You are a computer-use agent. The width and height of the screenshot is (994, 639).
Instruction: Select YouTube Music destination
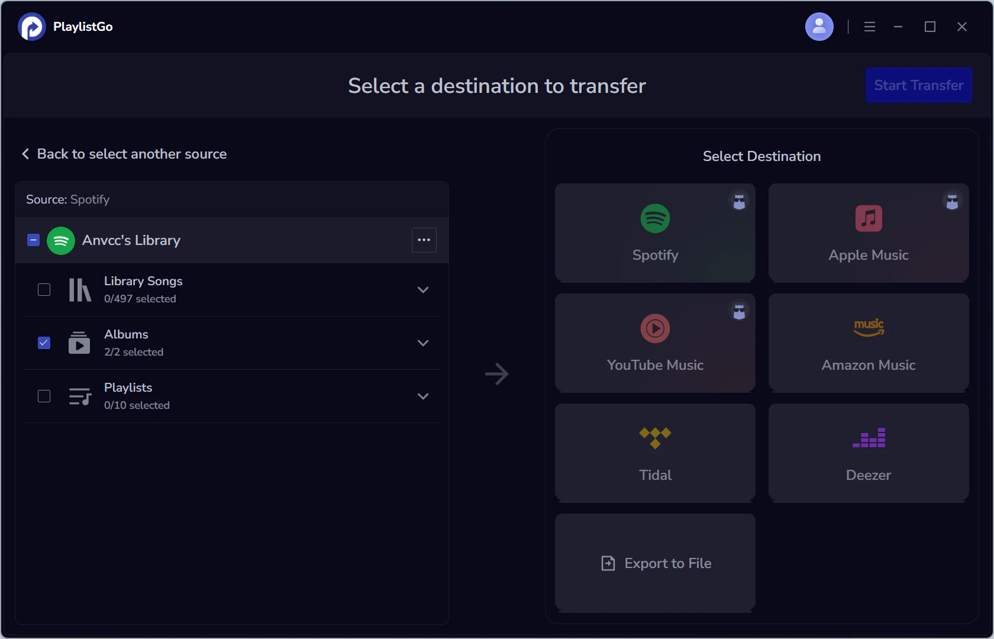[x=654, y=343]
